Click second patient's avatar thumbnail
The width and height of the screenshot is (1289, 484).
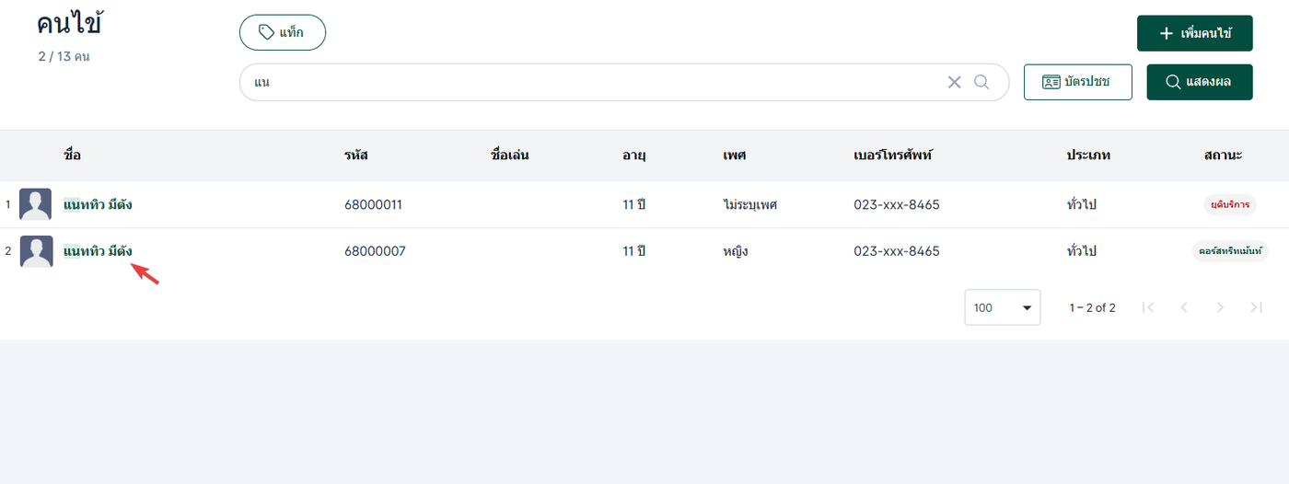[x=36, y=251]
